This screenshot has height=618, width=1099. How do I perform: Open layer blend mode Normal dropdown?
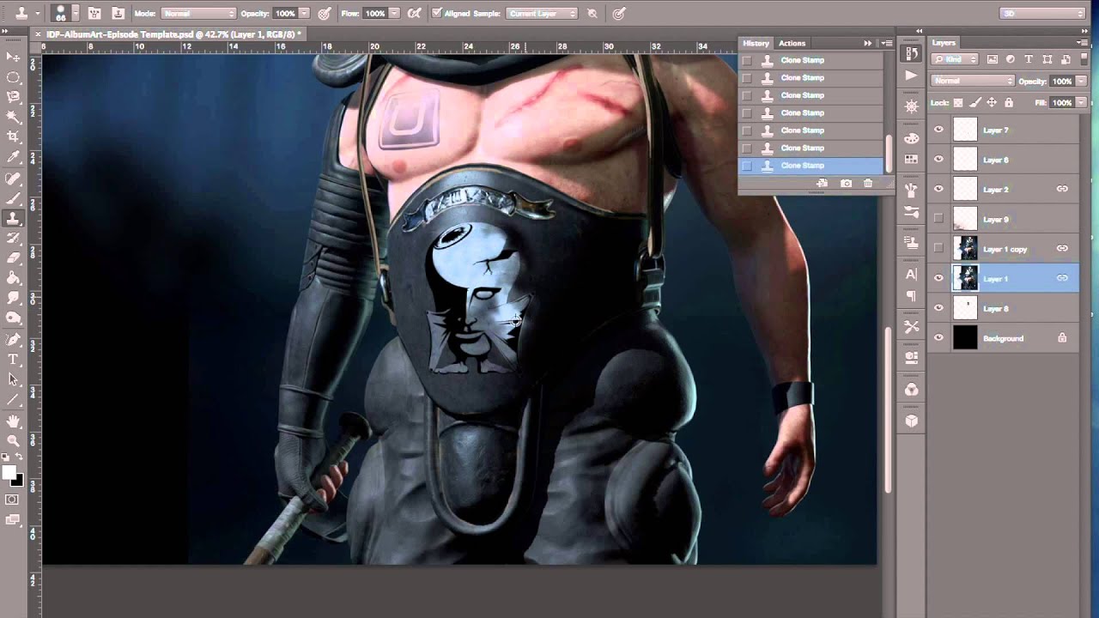(973, 81)
